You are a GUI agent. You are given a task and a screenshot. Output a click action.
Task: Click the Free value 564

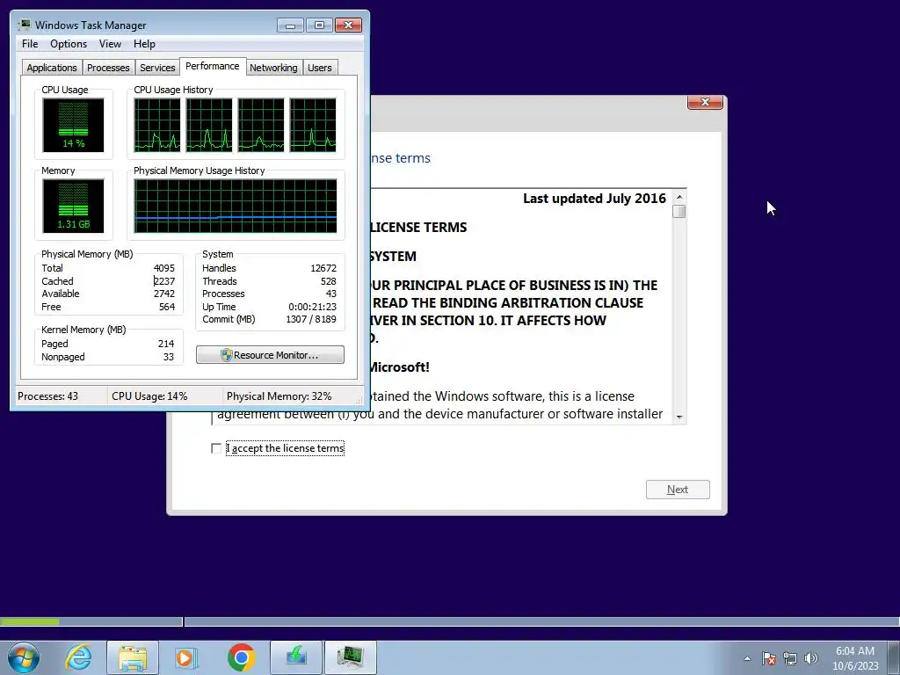(x=167, y=307)
